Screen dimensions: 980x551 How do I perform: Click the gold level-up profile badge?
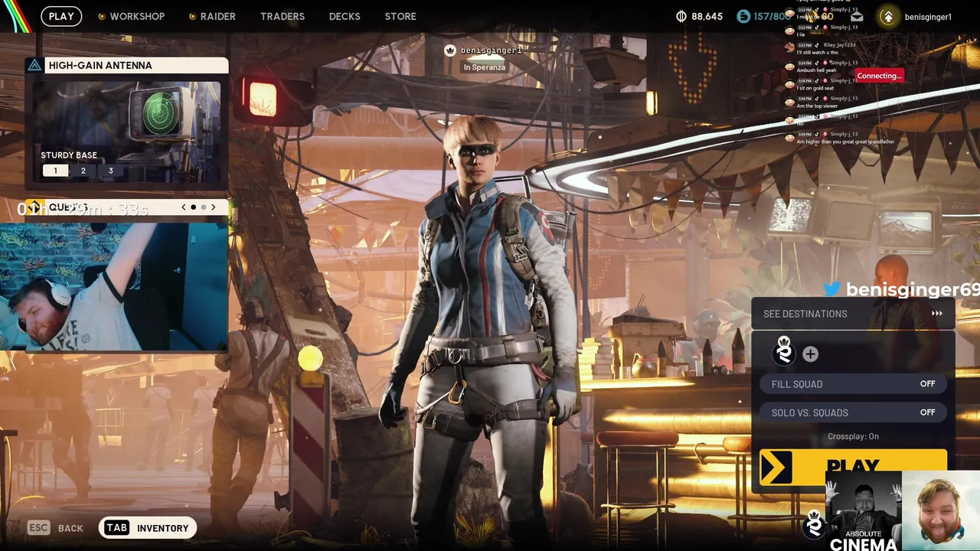[887, 17]
